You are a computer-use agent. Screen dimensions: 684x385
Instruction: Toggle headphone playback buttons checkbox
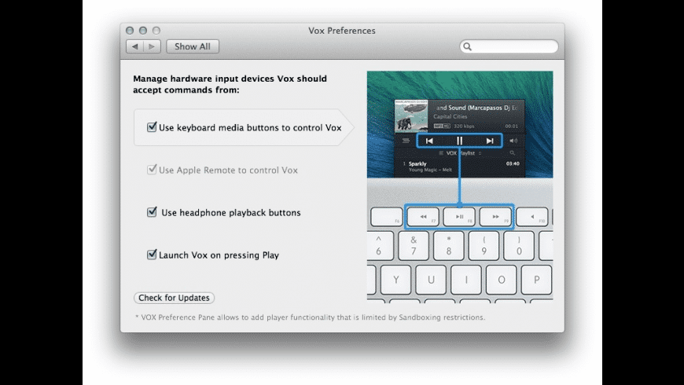(x=152, y=212)
